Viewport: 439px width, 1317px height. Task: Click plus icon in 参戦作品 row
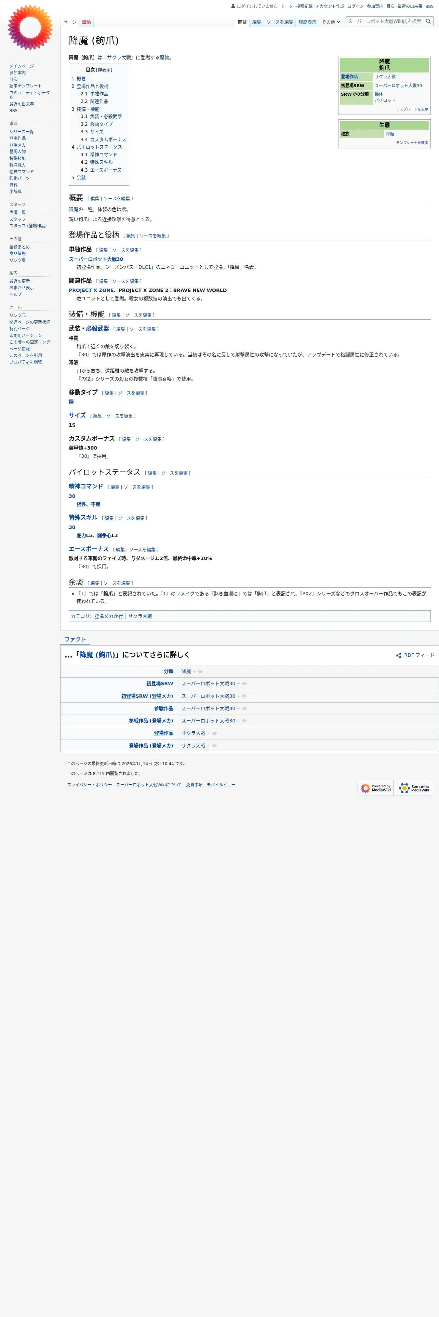point(239,709)
